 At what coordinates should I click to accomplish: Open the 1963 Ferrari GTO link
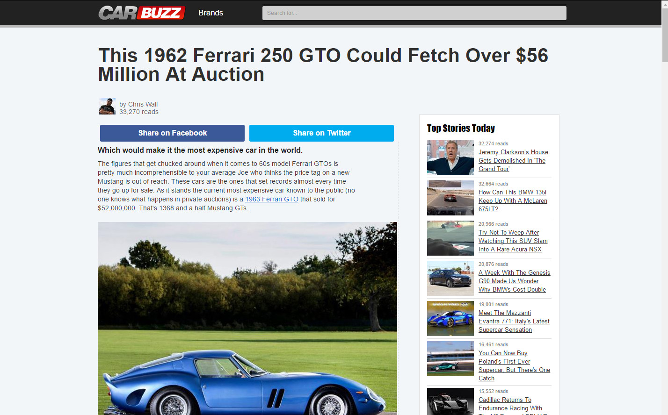tap(272, 199)
